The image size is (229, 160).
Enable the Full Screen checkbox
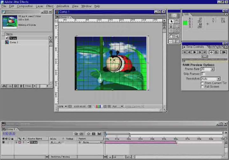202,87
